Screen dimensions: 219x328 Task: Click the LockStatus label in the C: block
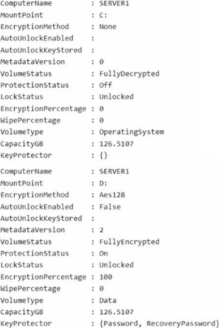click(x=22, y=97)
